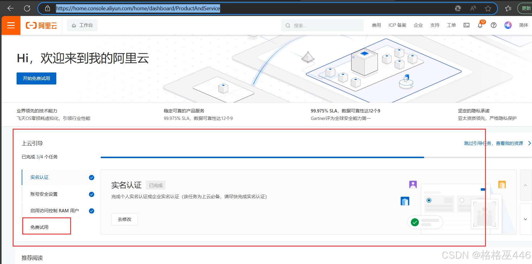Open the read aloud icon in the address bar

click(x=473, y=8)
